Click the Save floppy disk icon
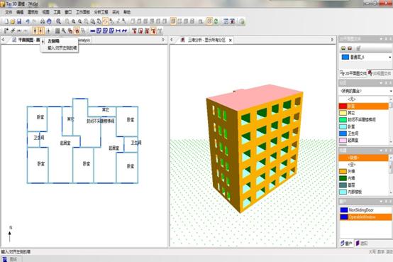Image resolution: width=393 pixels, height=262 pixels. click(x=19, y=21)
